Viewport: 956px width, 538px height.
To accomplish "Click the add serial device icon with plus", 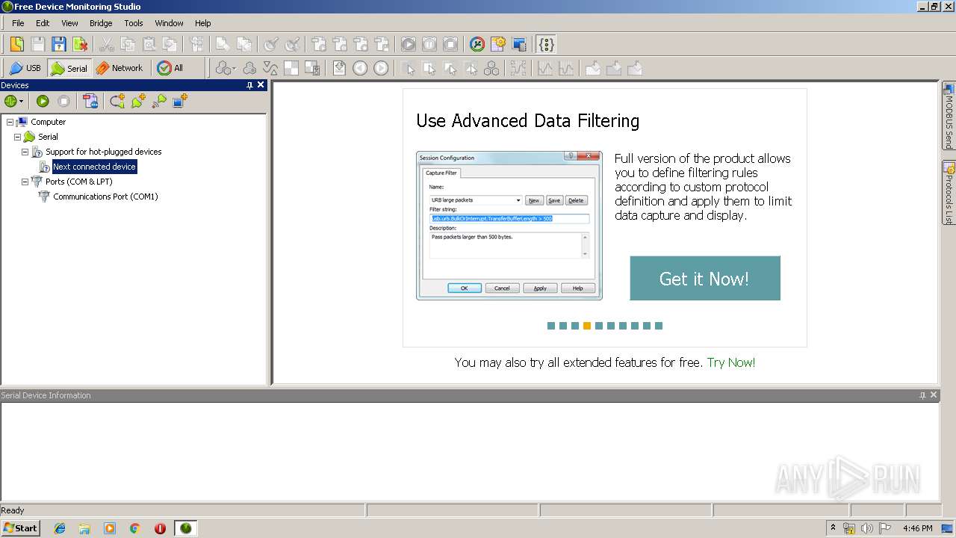I will click(138, 101).
